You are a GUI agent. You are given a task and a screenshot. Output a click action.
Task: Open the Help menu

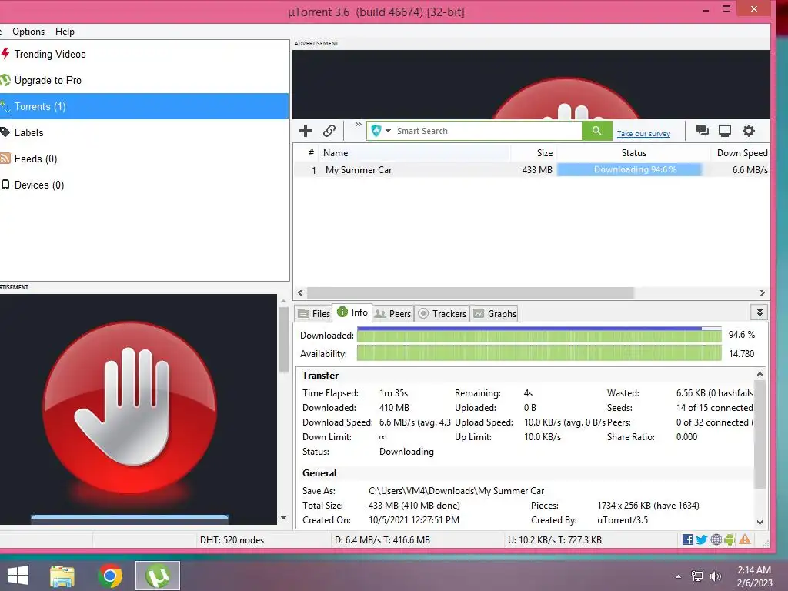[65, 31]
